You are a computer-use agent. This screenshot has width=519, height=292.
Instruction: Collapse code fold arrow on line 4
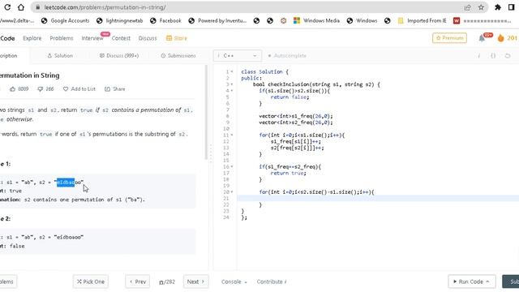click(232, 91)
